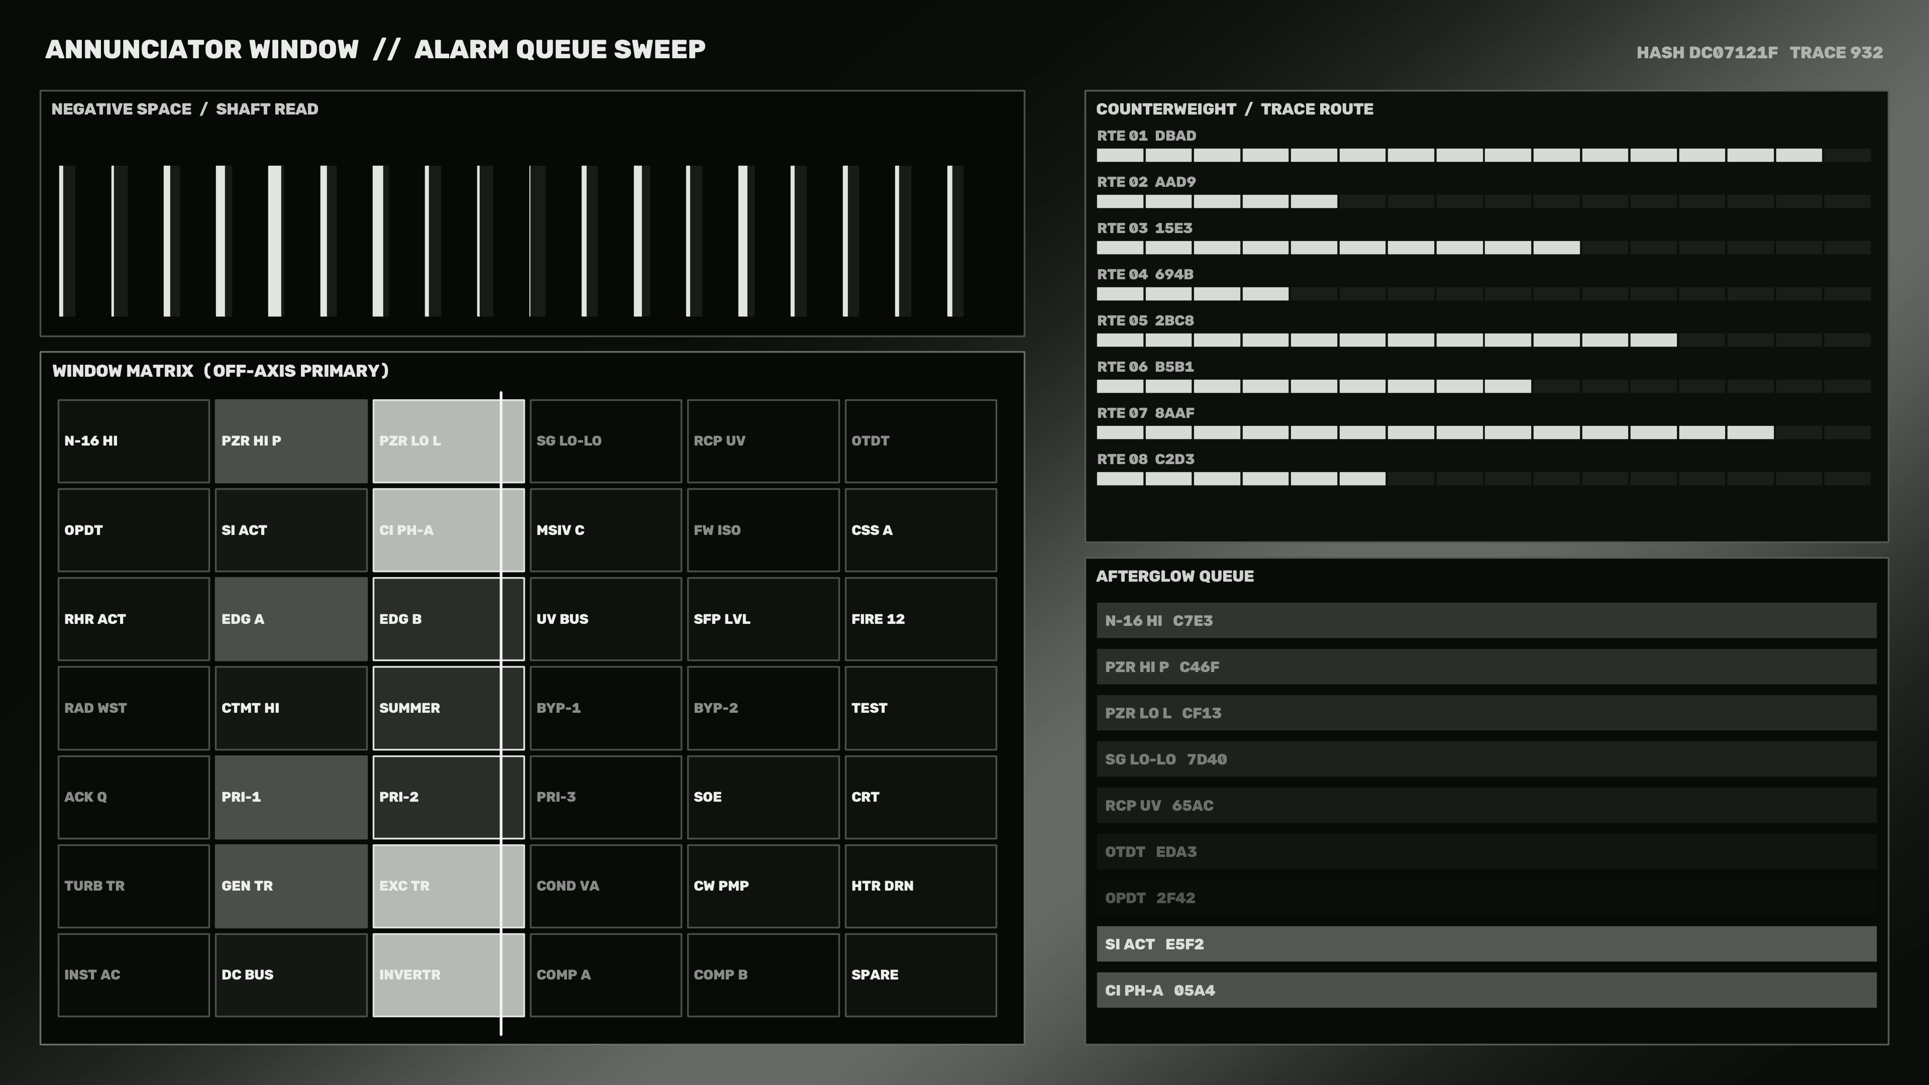Select the CI PH-A lit tile
1929x1085 pixels.
[449, 530]
